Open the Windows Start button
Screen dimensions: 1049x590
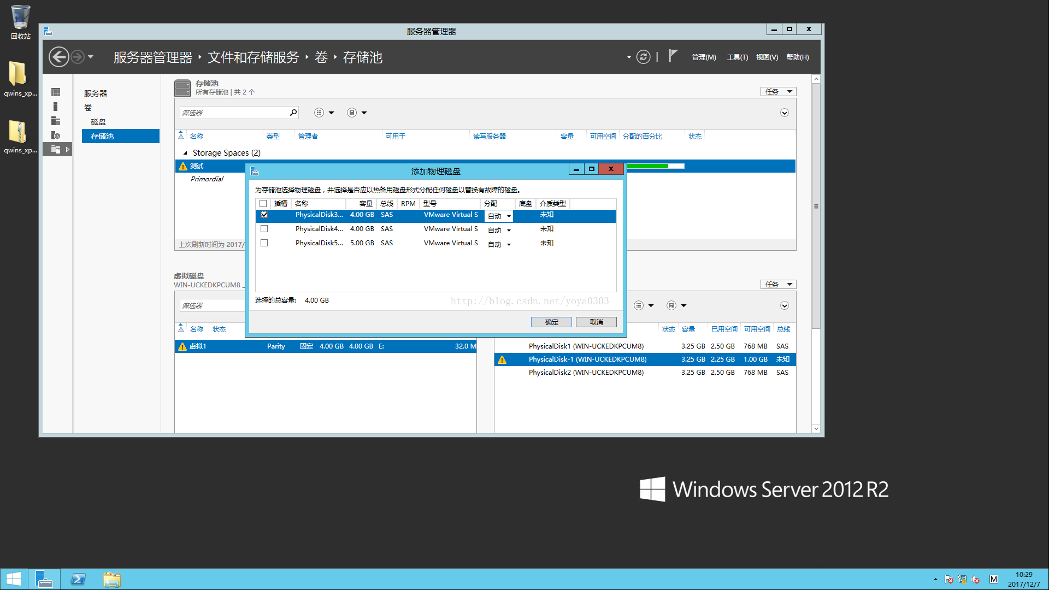(14, 579)
